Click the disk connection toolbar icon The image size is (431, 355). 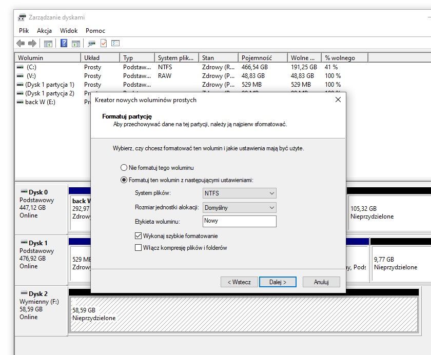click(91, 44)
